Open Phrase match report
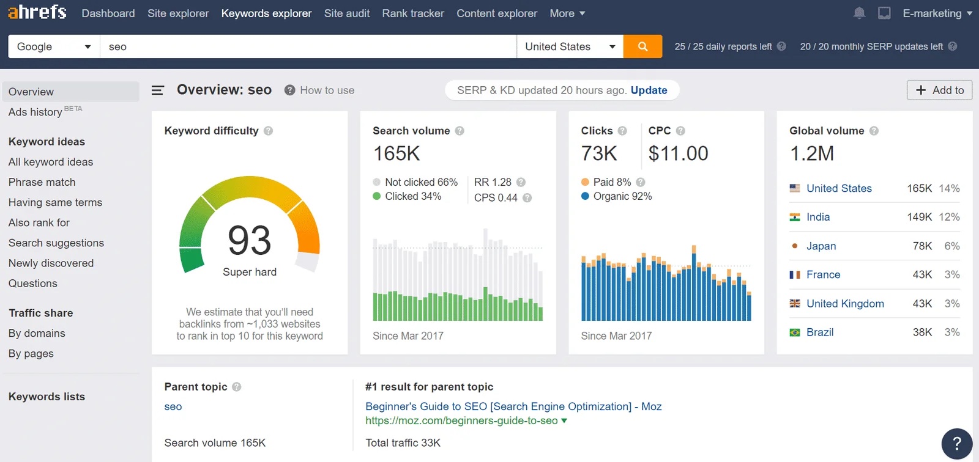The image size is (979, 462). tap(42, 182)
